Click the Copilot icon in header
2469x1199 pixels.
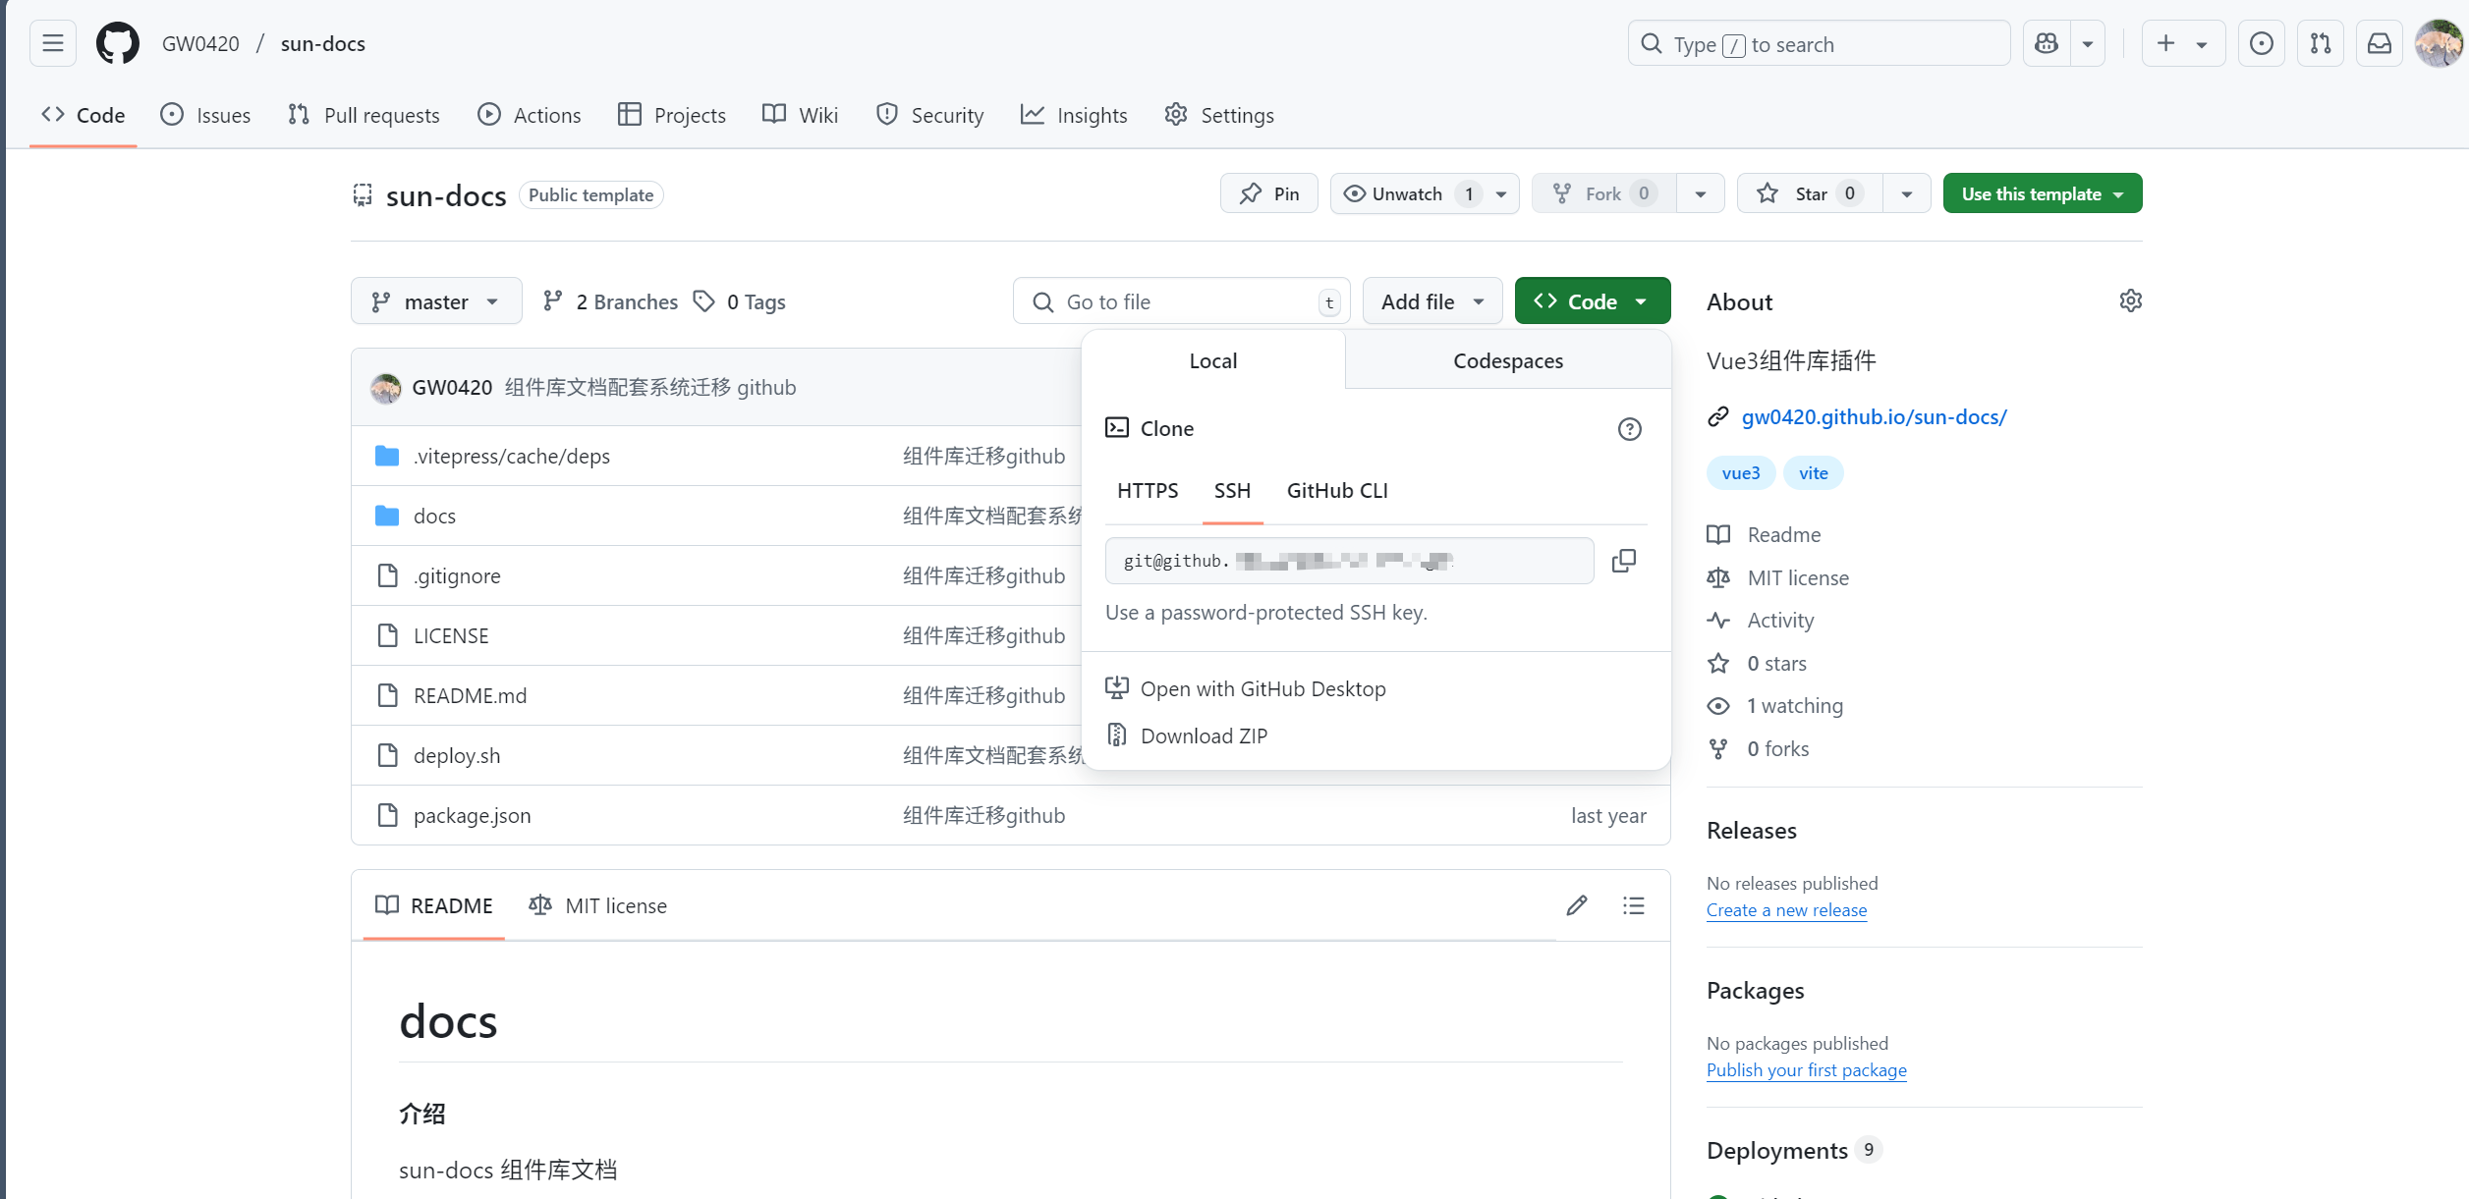(2047, 44)
